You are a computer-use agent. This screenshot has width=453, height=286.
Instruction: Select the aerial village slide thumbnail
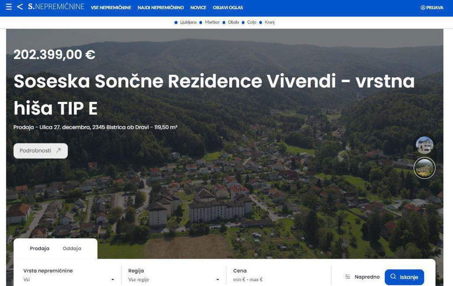(424, 168)
